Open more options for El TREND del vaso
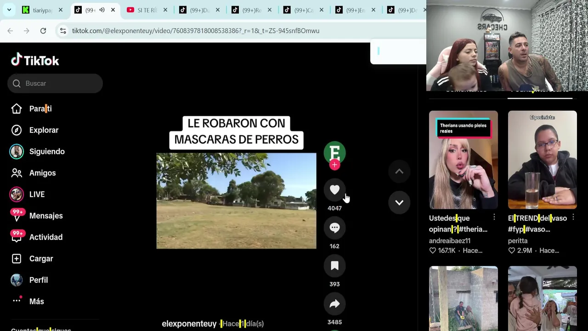 click(x=573, y=217)
